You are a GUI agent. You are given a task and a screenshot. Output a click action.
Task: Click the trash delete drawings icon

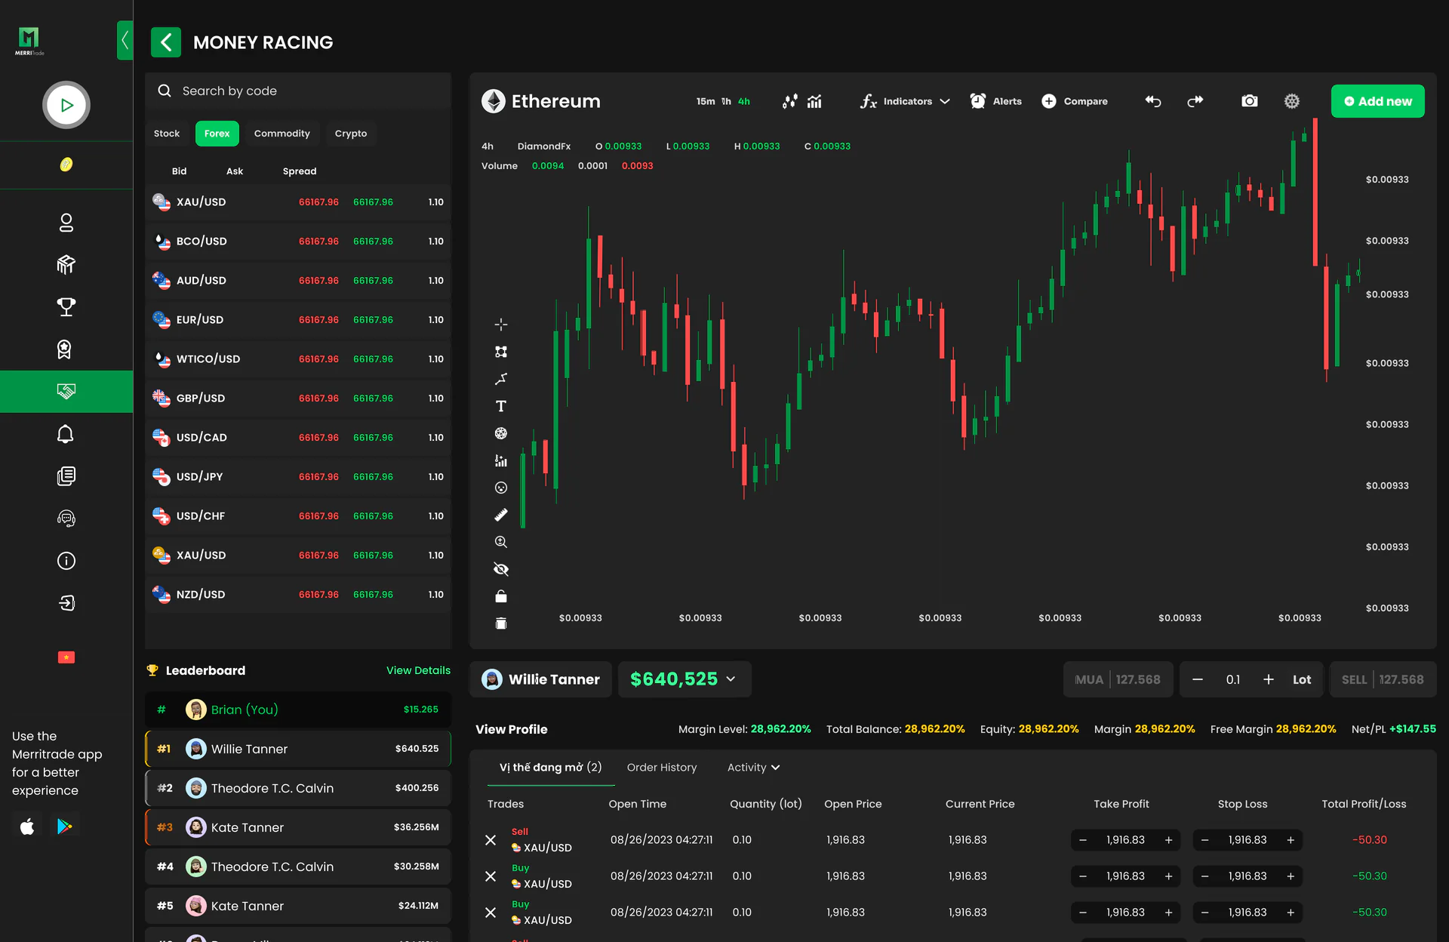coord(501,623)
